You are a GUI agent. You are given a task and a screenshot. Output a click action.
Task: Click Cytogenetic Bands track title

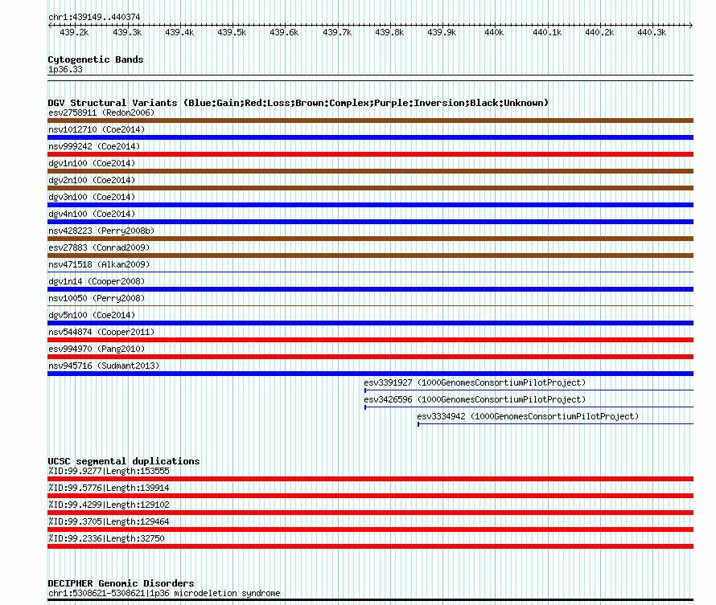(x=96, y=59)
